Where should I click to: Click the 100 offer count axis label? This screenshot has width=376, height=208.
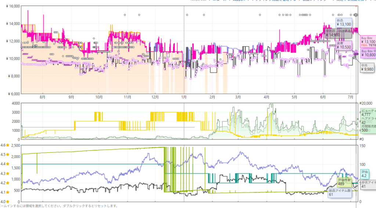362,164
